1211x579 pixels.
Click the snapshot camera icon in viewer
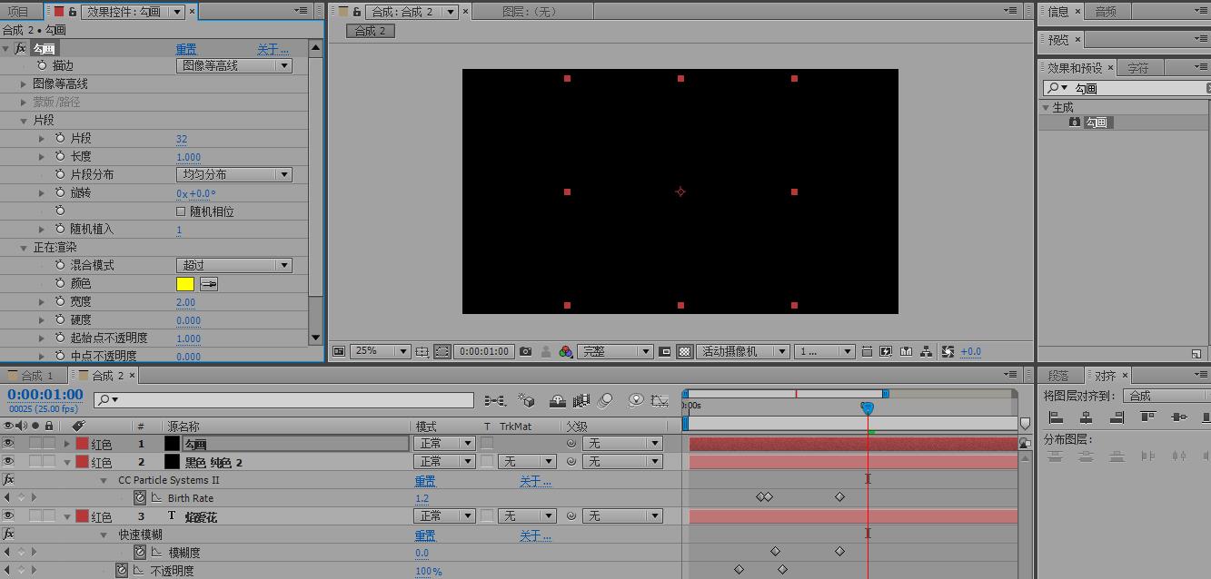(525, 352)
